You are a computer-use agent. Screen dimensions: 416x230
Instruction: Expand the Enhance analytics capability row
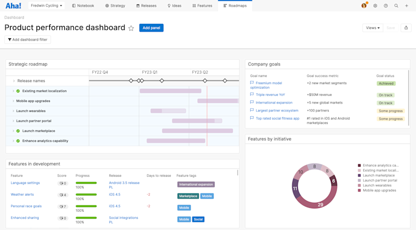click(13, 141)
